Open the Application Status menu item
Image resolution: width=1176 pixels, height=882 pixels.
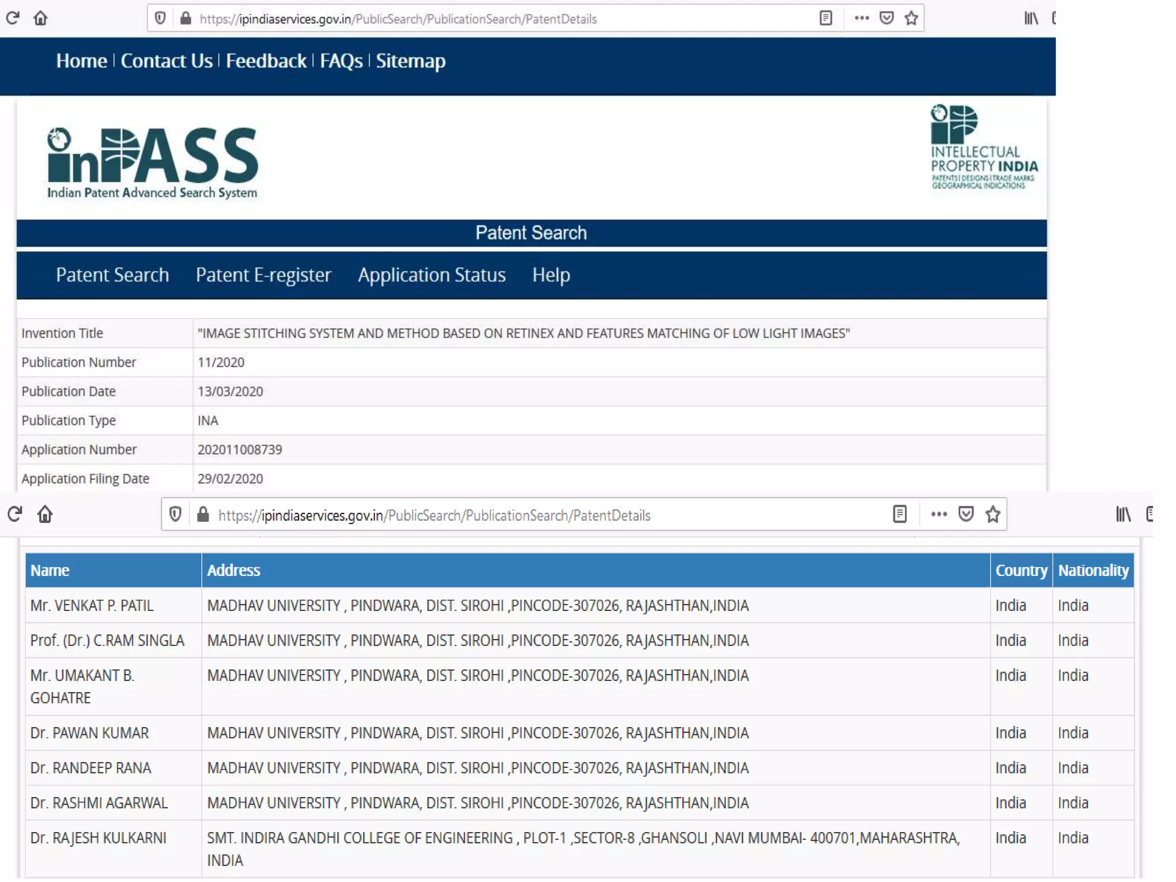point(432,275)
